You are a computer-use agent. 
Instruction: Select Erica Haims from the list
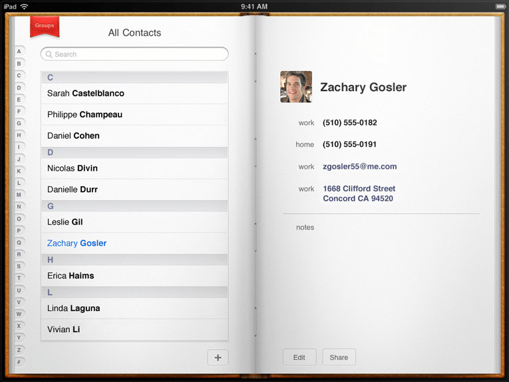pyautogui.click(x=134, y=276)
